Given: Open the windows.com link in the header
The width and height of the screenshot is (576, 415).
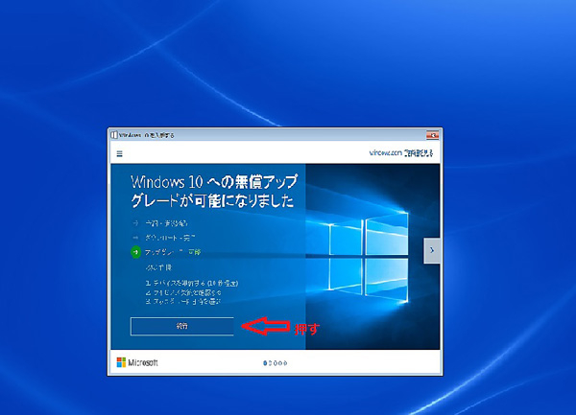Looking at the screenshot, I should 401,153.
